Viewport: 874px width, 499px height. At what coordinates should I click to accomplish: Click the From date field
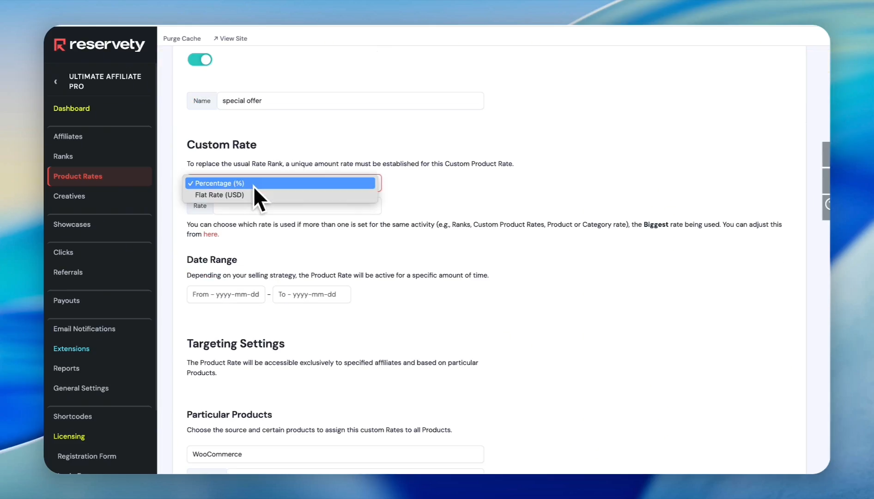point(225,294)
